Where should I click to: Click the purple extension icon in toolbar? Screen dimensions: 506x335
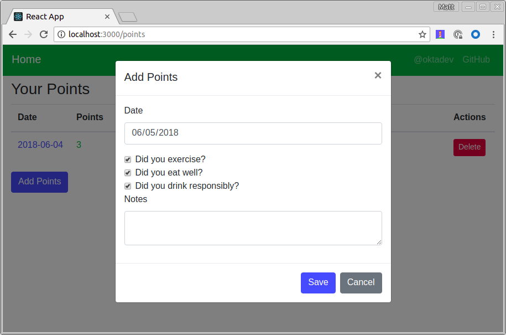[440, 34]
